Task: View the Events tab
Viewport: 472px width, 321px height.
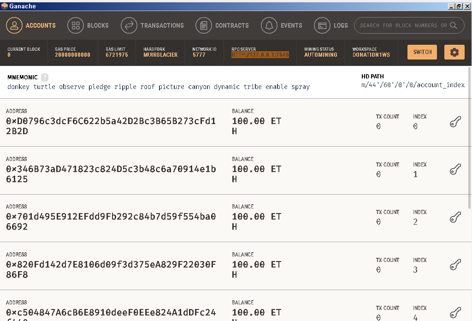Action: coord(282,25)
